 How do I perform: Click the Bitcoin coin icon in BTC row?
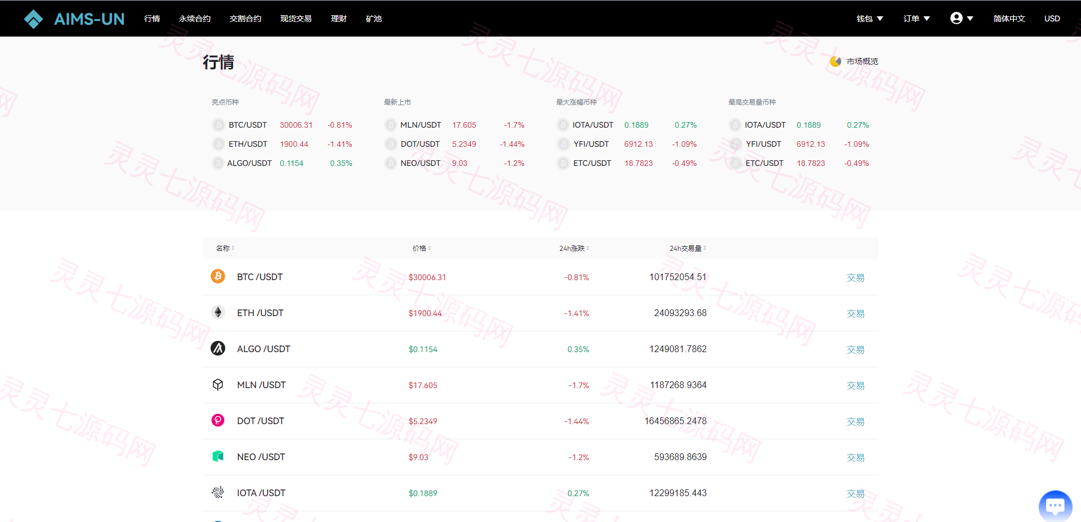218,276
